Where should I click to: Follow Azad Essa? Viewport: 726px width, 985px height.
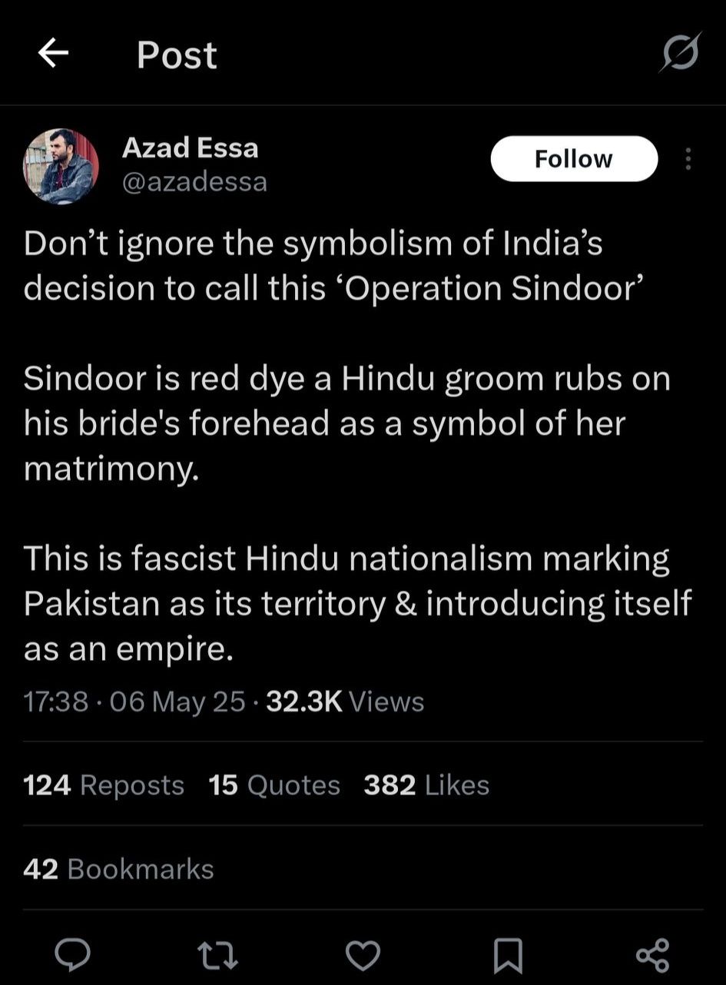(574, 159)
